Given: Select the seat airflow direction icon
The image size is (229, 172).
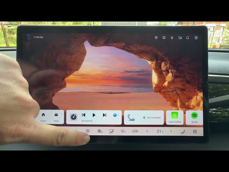Looking at the screenshot, I should click(x=111, y=132).
